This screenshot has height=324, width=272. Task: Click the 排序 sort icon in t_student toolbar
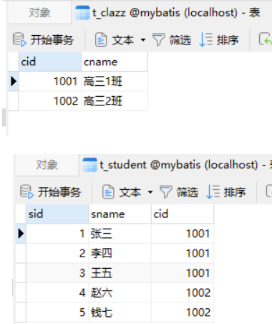[x=213, y=192]
